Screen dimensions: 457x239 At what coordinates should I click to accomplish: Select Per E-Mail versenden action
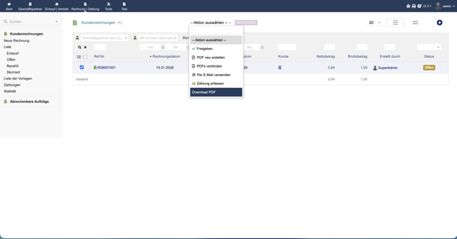point(213,75)
